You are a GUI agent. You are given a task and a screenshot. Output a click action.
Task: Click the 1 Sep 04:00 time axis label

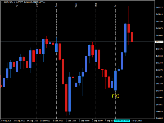point(45,121)
